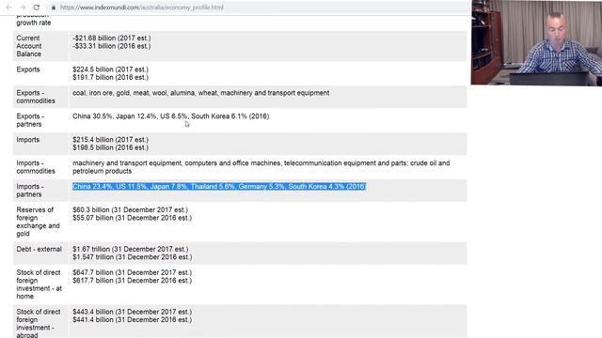Click 'China 30.5%, Japan 12.4%' partners text
The height and width of the screenshot is (338, 602).
tap(171, 116)
